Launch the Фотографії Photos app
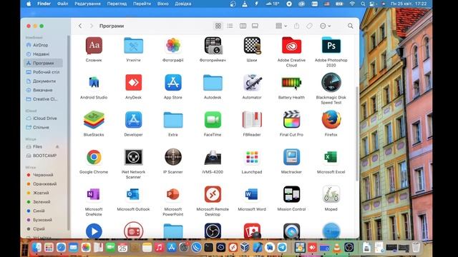 (173, 46)
